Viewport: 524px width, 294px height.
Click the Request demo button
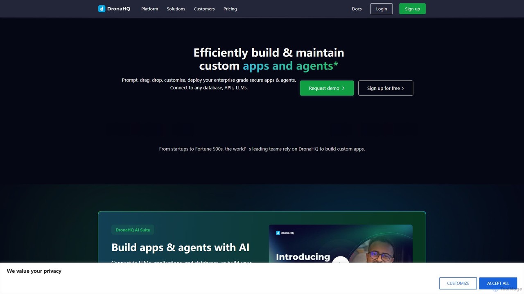(327, 88)
